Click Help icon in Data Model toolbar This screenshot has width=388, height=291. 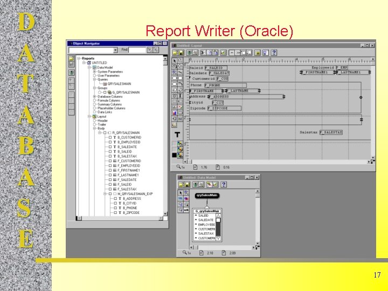[x=224, y=184]
